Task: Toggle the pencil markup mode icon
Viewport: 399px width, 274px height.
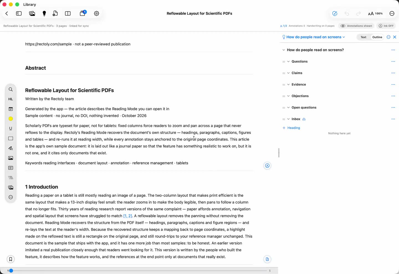Action: coord(335,13)
